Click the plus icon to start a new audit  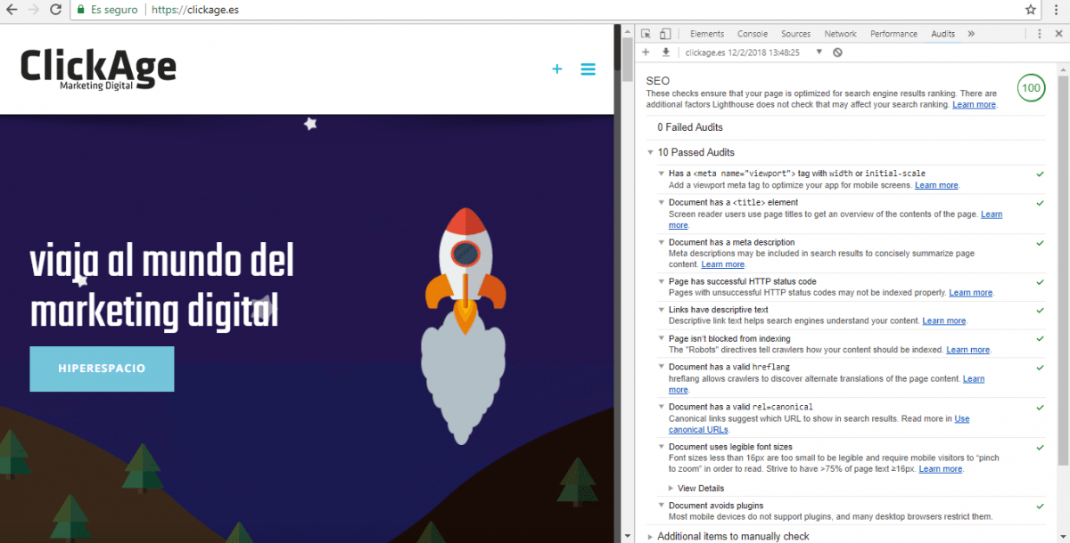point(646,53)
